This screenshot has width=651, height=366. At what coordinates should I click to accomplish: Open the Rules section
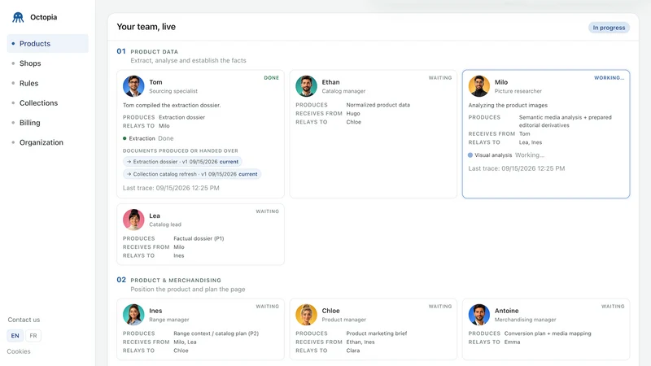pos(28,84)
